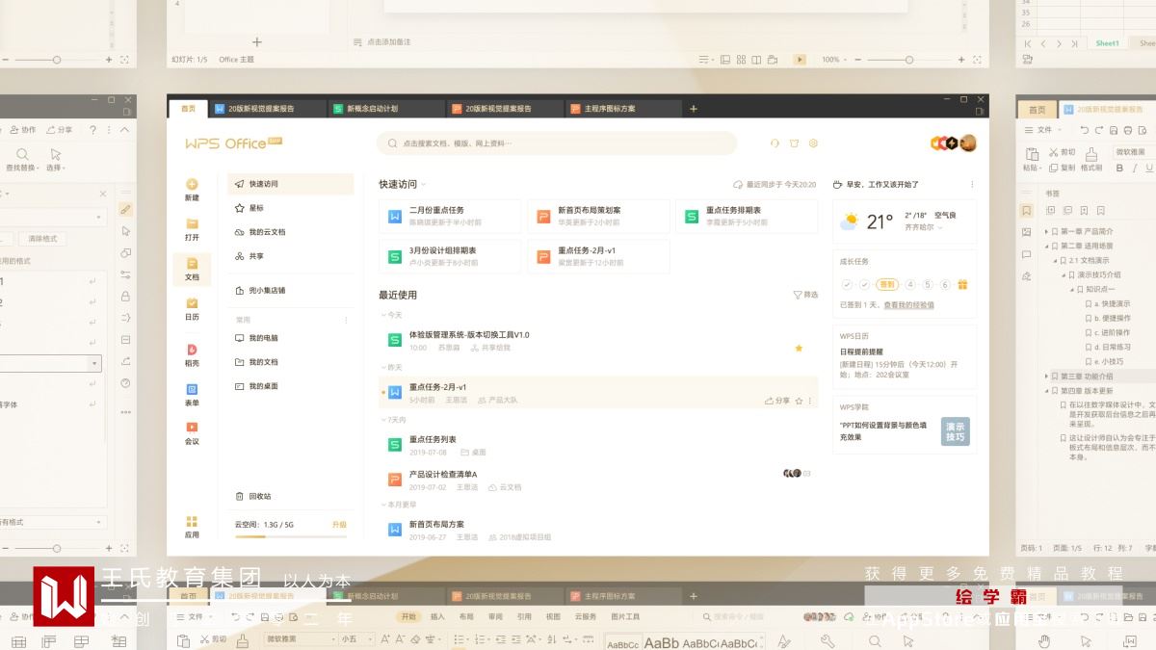Click the 升级 upgrade link for cloud space
This screenshot has width=1156, height=650.
[339, 525]
